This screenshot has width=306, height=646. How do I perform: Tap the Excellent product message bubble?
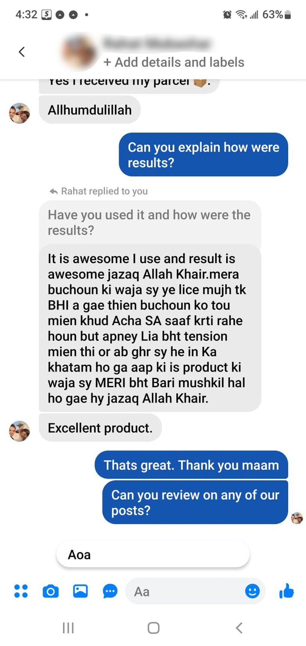[100, 428]
